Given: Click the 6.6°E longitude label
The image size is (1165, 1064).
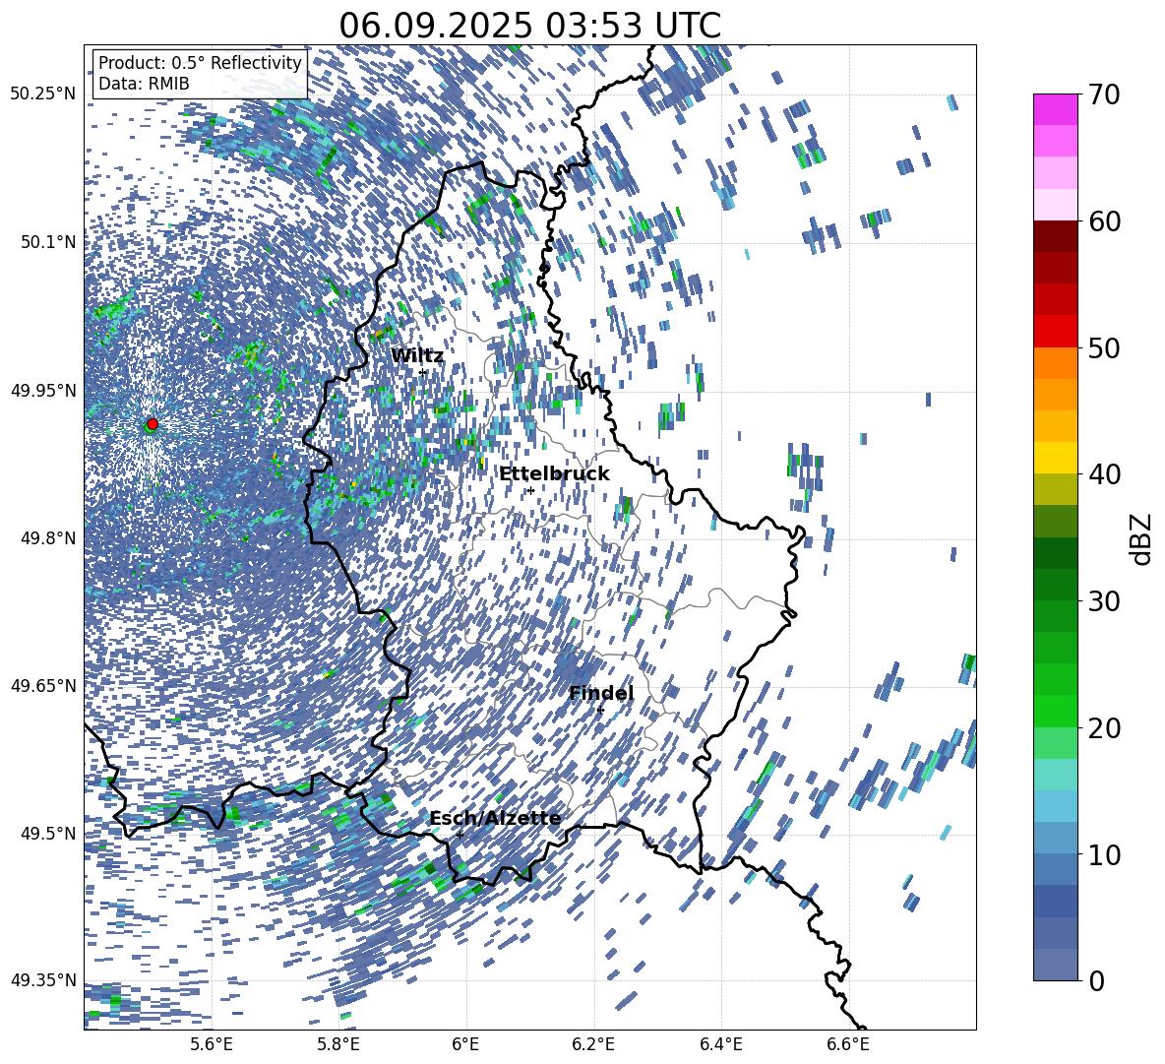Looking at the screenshot, I should [848, 1044].
